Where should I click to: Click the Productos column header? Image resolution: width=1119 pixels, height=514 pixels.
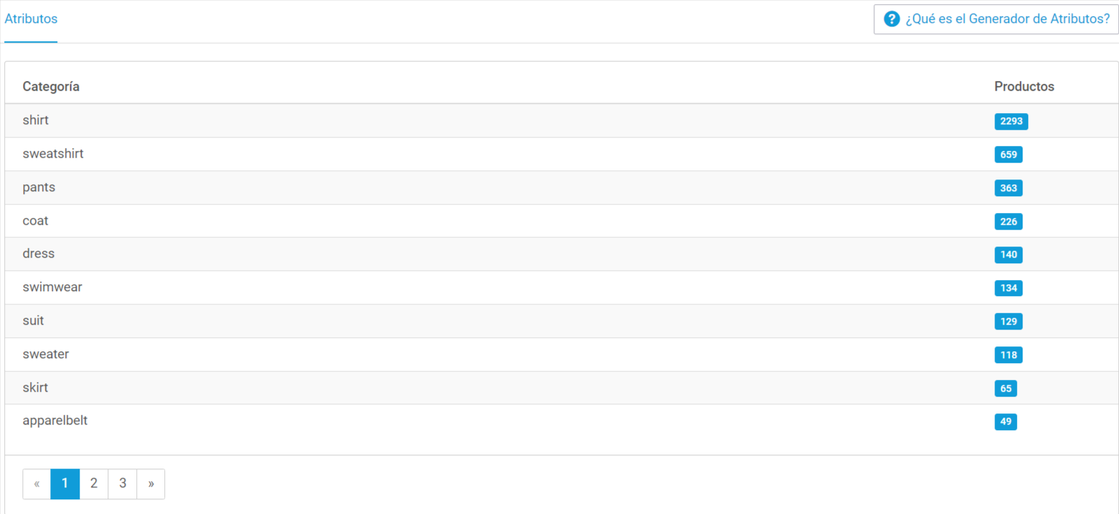[x=1024, y=87]
